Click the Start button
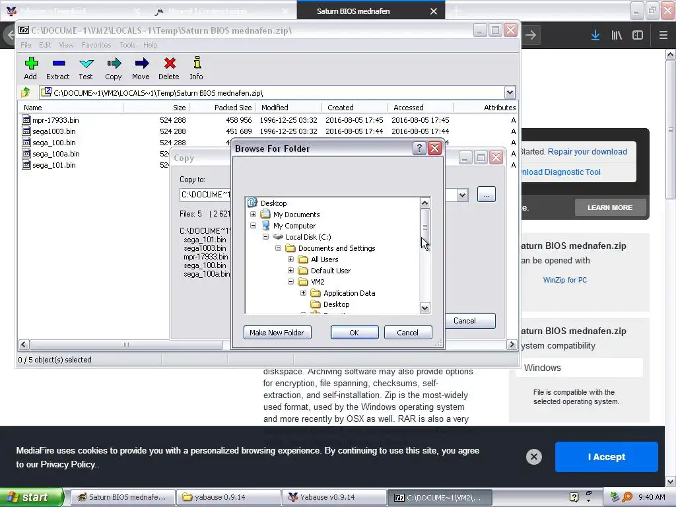This screenshot has width=676, height=507. click(32, 497)
